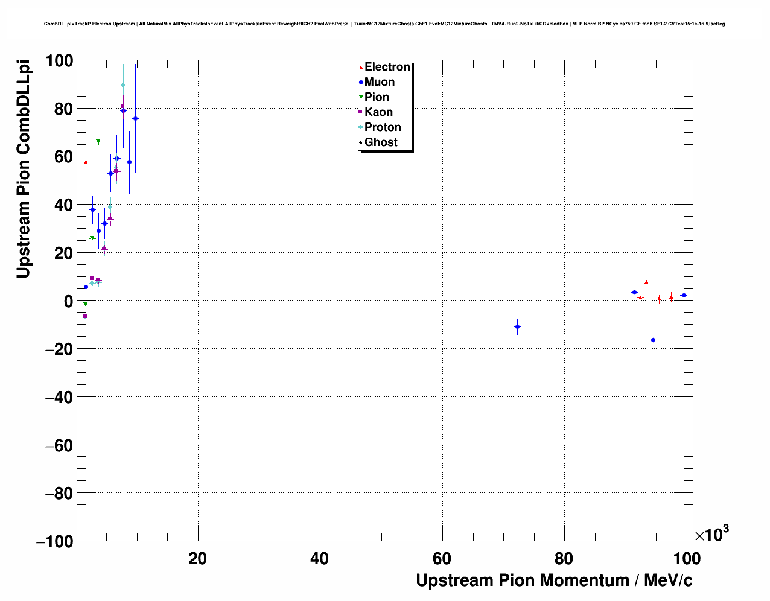Click the leftmost red Electron point near 57
This screenshot has height=601, width=770.
[86, 162]
